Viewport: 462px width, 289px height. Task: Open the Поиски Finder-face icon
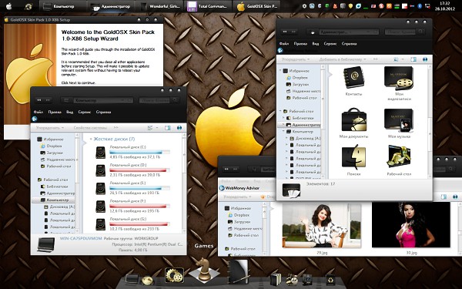tap(353, 157)
